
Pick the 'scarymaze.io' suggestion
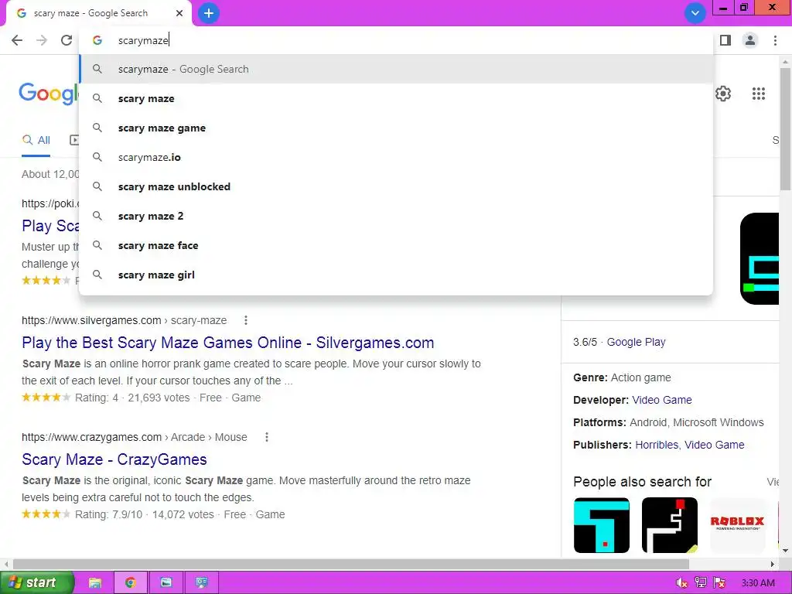tap(396, 157)
